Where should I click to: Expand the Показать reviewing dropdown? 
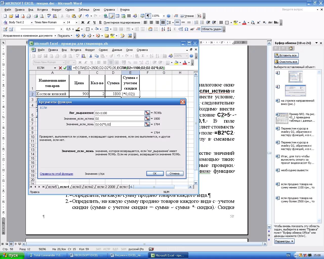(65, 36)
